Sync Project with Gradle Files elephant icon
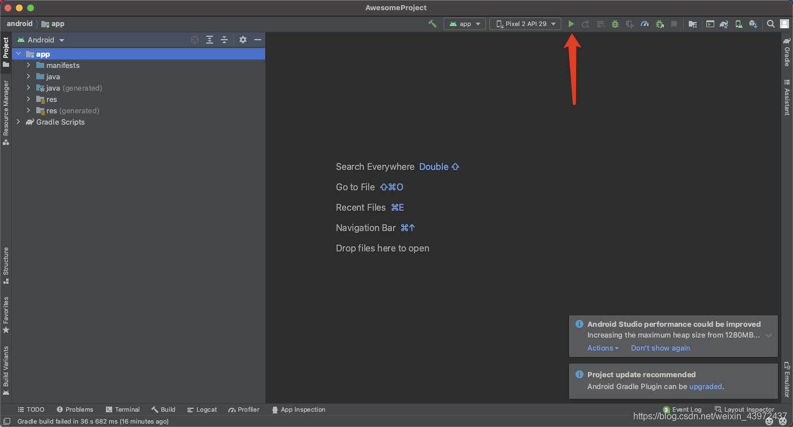 (x=724, y=24)
